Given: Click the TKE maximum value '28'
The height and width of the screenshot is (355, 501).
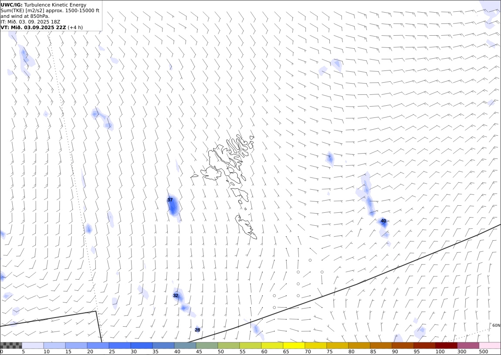Looking at the screenshot, I should click(197, 330).
